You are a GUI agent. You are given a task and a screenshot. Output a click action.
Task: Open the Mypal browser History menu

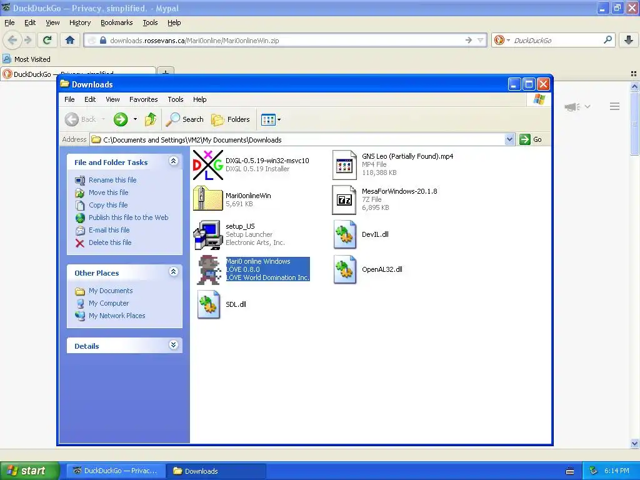(x=80, y=22)
